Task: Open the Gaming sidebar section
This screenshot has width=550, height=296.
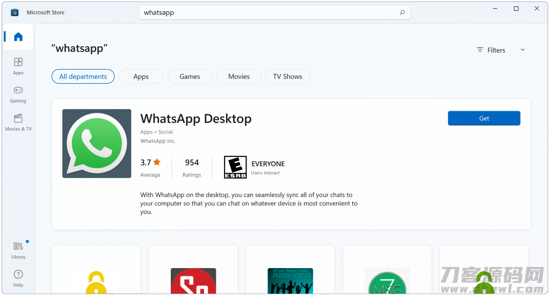Action: [x=18, y=95]
